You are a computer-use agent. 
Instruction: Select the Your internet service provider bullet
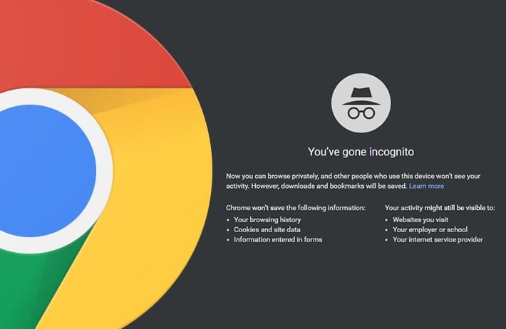(438, 240)
